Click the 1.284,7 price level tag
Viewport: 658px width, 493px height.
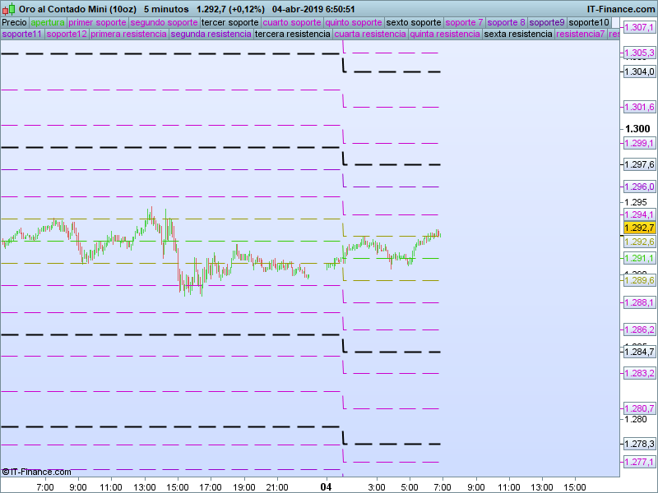(639, 352)
